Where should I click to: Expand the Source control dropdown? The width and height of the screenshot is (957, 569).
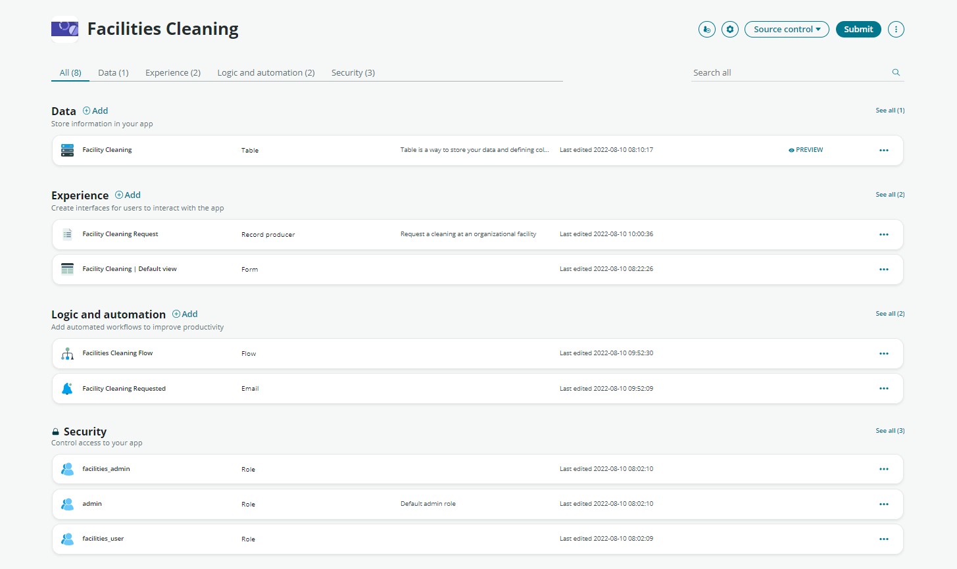[787, 29]
